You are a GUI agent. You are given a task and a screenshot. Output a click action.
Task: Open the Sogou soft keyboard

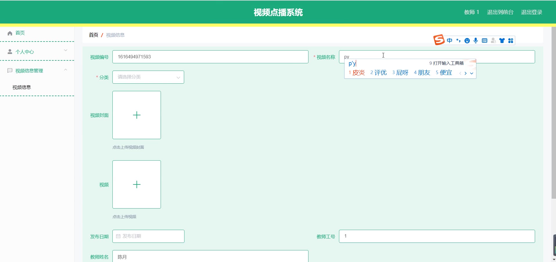(x=484, y=41)
